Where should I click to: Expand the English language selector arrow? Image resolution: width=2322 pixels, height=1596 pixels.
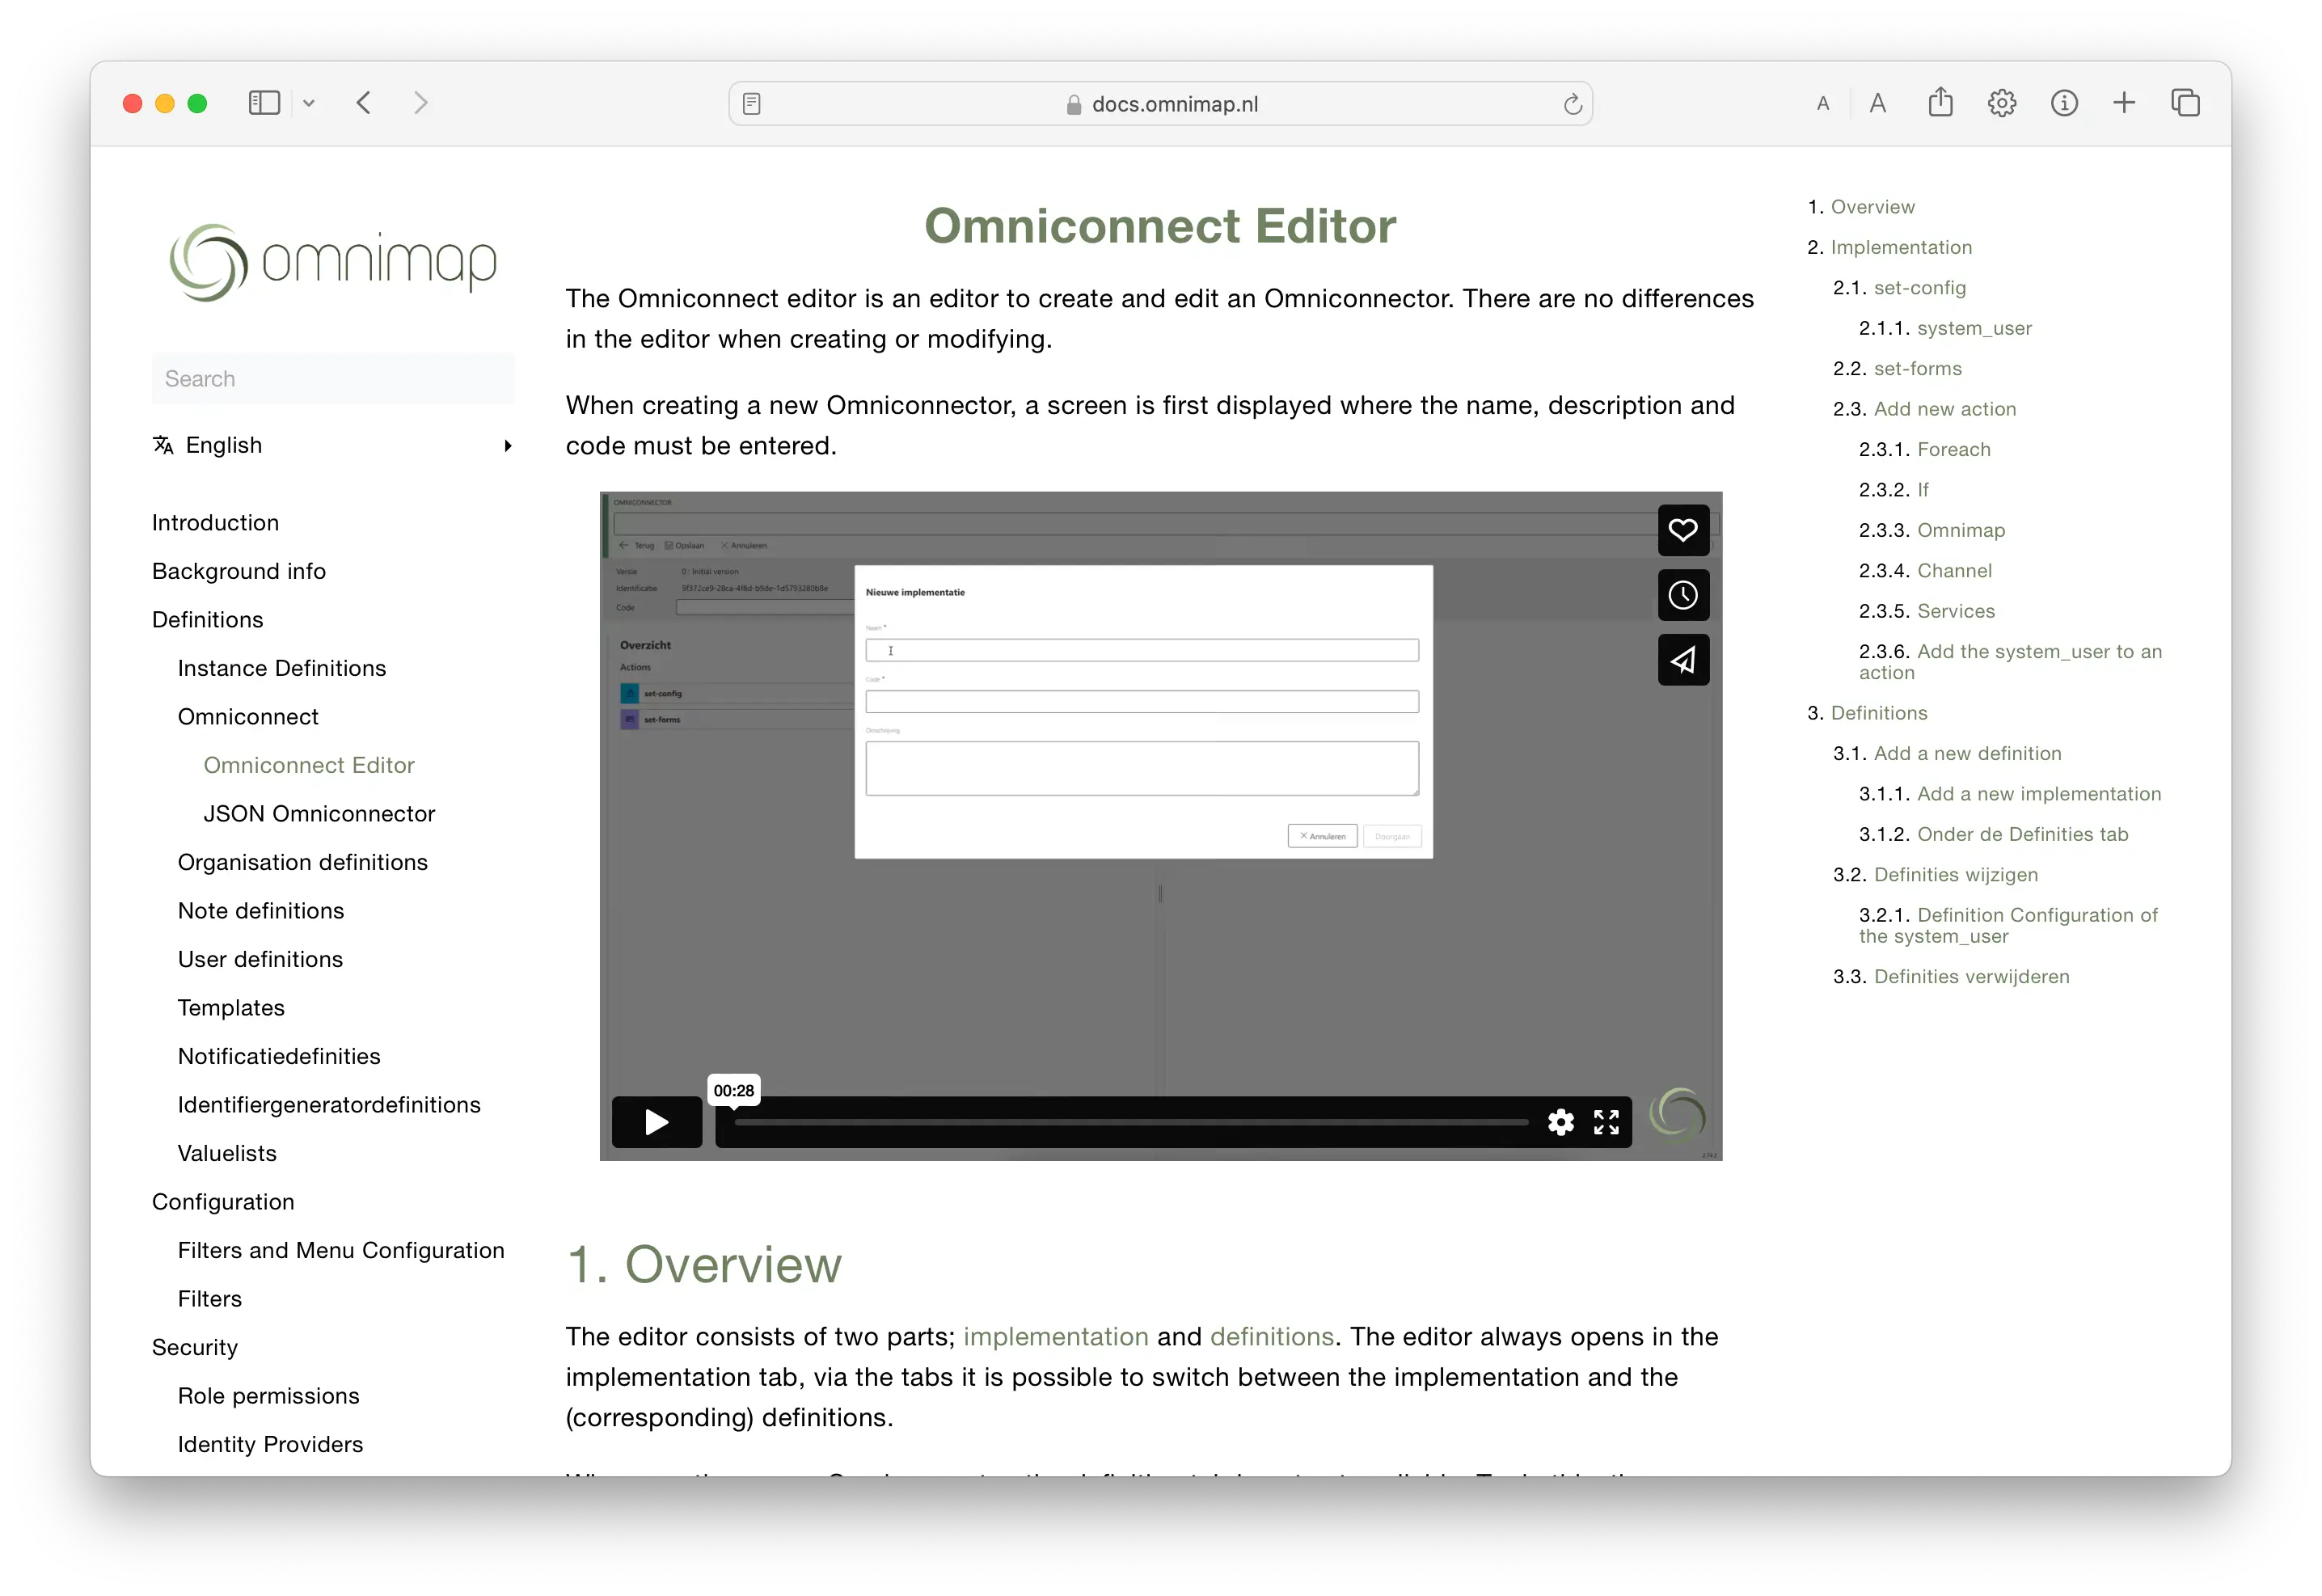click(508, 446)
